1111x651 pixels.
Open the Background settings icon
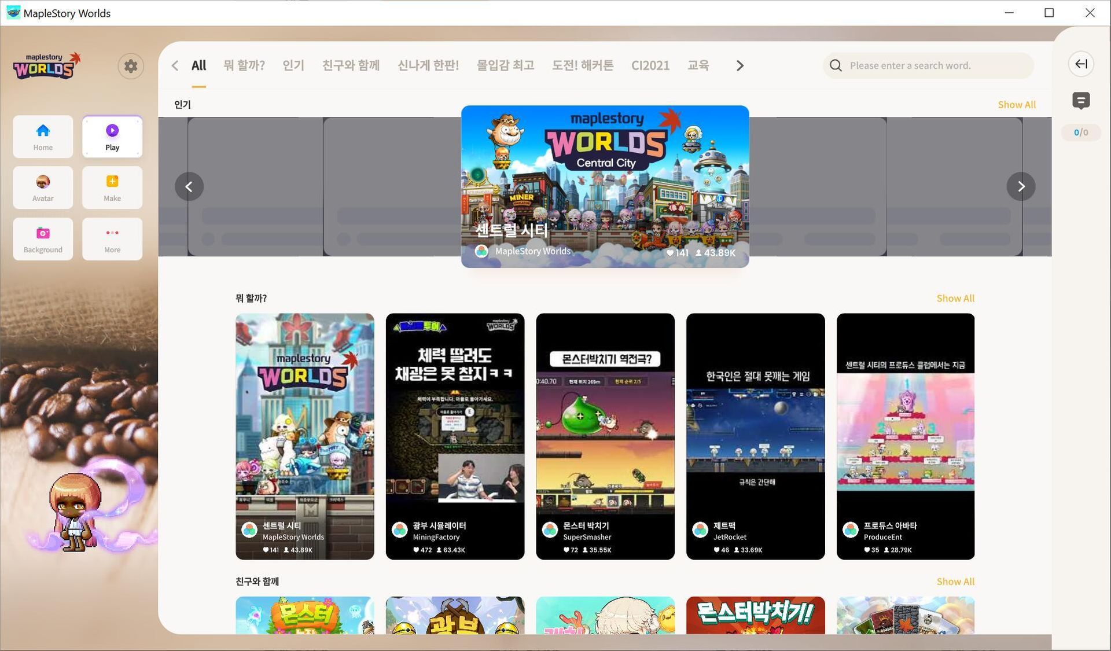43,238
